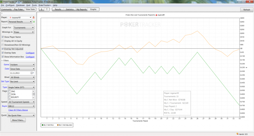Image resolution: width=254 pixels, height=136 pixels.
Task: Click the date field showing 11.11.2013
Action: (20, 73)
